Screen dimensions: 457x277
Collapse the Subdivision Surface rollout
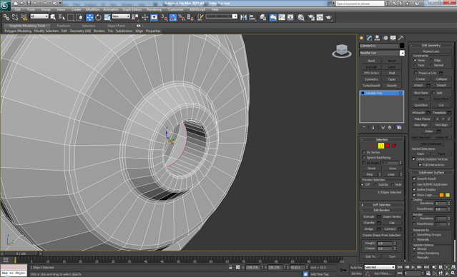click(431, 172)
